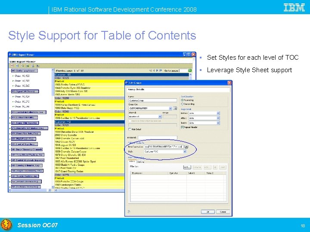310x232 pixels.
Task: Enable the Hide Detail checkbox
Action: tap(130, 129)
